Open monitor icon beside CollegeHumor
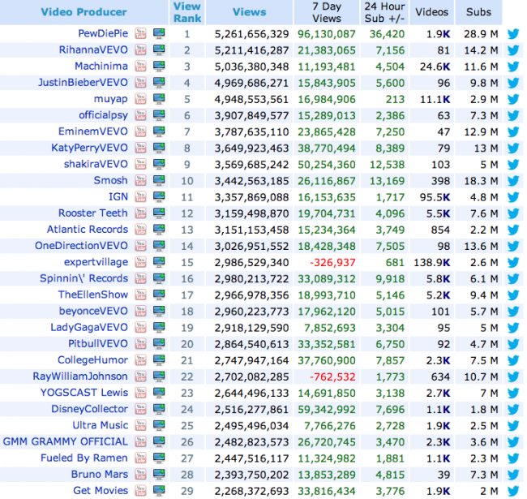 (x=159, y=360)
